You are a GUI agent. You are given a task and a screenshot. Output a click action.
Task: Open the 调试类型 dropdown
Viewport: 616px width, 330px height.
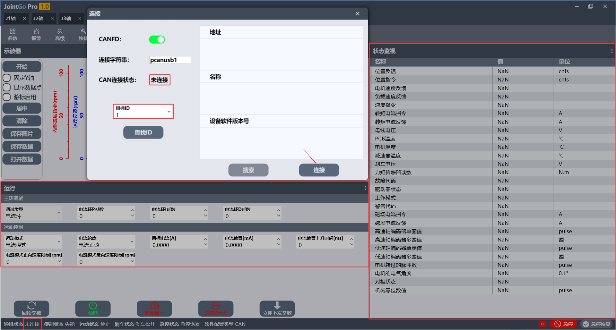coord(33,213)
